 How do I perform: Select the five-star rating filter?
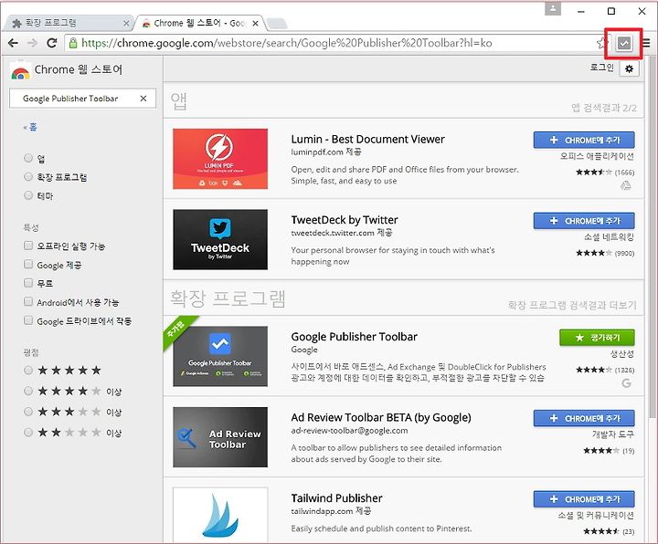(x=28, y=370)
